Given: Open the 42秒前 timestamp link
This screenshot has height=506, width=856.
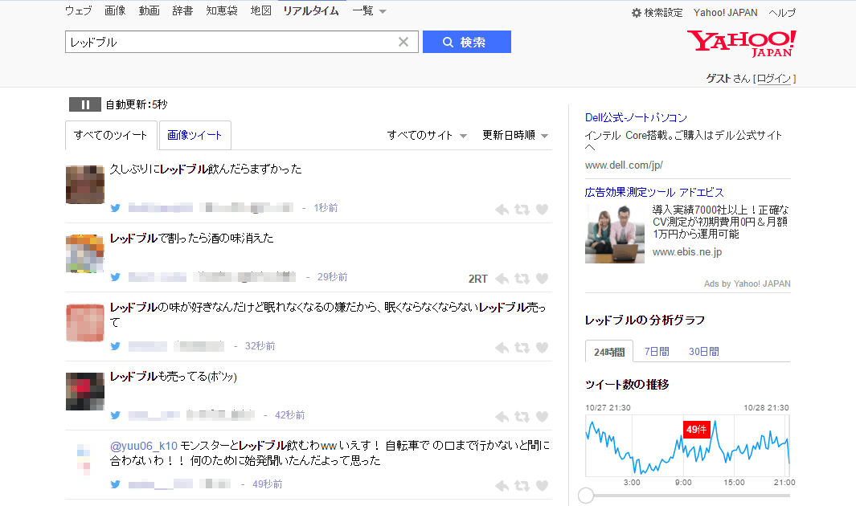Looking at the screenshot, I should 290,415.
